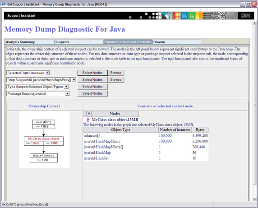
Task: Select java/util/HashMap row text
Action: tap(97, 153)
